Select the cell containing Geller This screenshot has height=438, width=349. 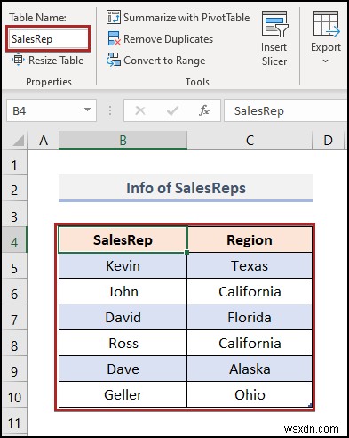123,394
